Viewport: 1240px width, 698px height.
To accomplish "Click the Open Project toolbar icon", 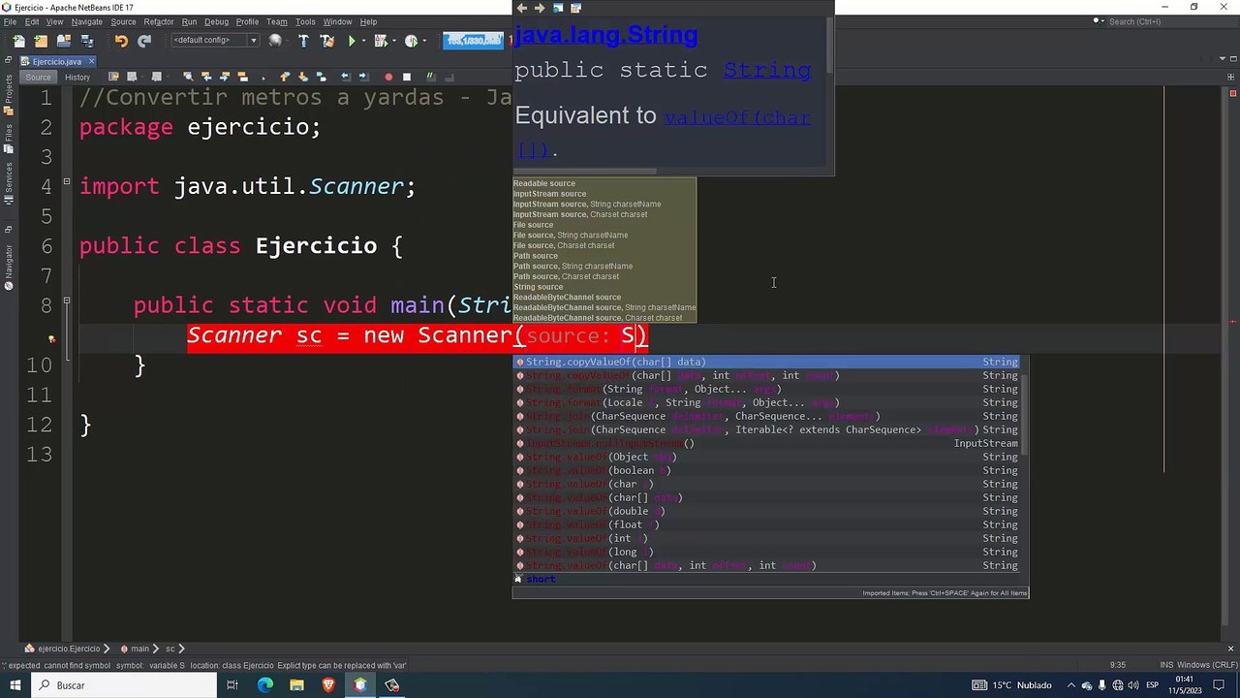I will (64, 41).
